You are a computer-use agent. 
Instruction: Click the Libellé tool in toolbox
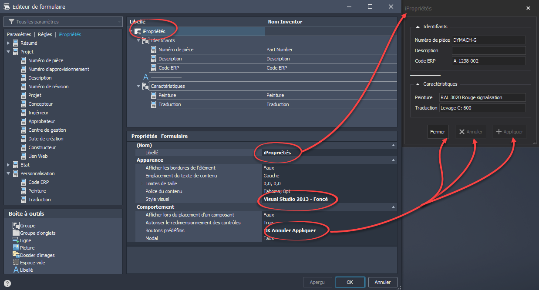point(26,270)
